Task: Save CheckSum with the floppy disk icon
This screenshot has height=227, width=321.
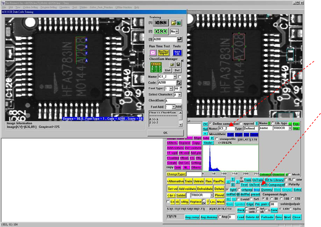Action: coord(178,64)
